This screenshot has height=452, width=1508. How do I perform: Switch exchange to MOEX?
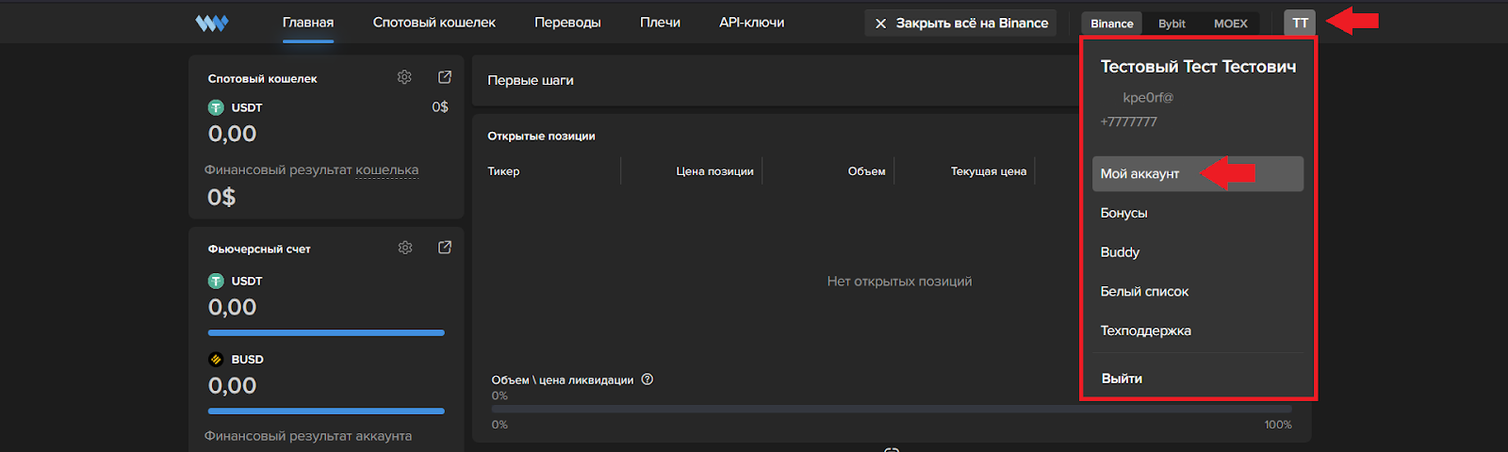tap(1230, 24)
